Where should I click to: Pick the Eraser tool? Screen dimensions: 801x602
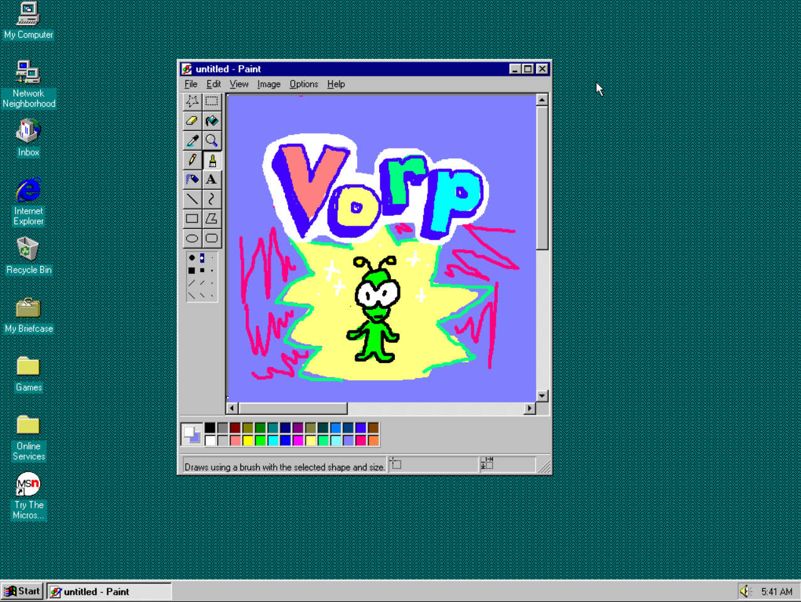point(192,120)
